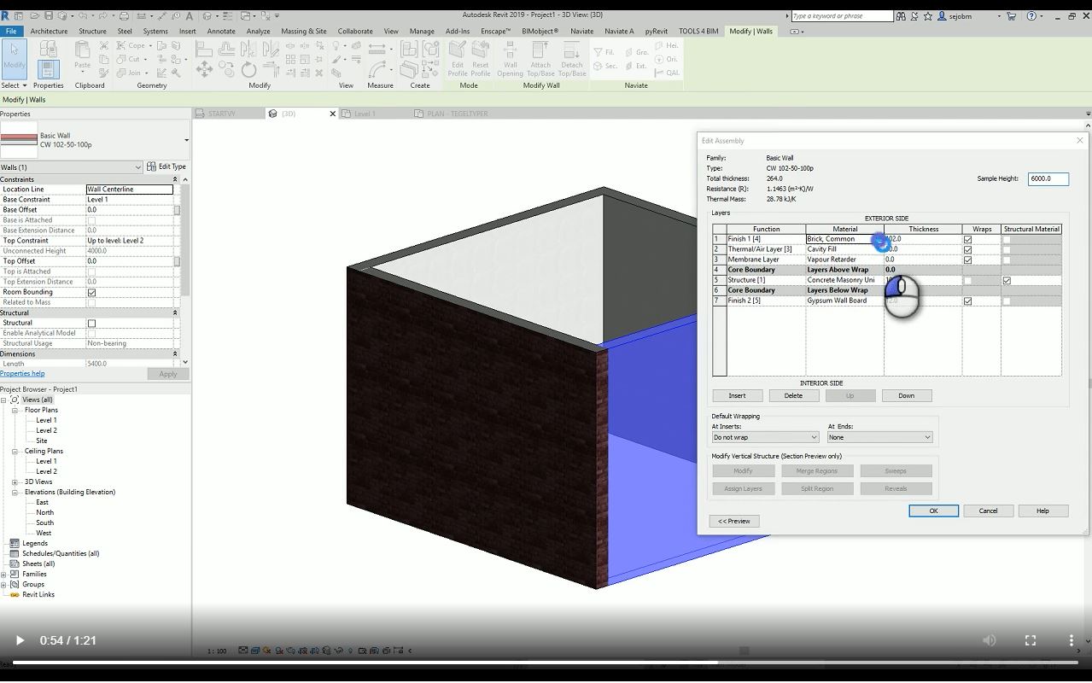
Task: Click the Sample Height input field
Action: 1048,178
